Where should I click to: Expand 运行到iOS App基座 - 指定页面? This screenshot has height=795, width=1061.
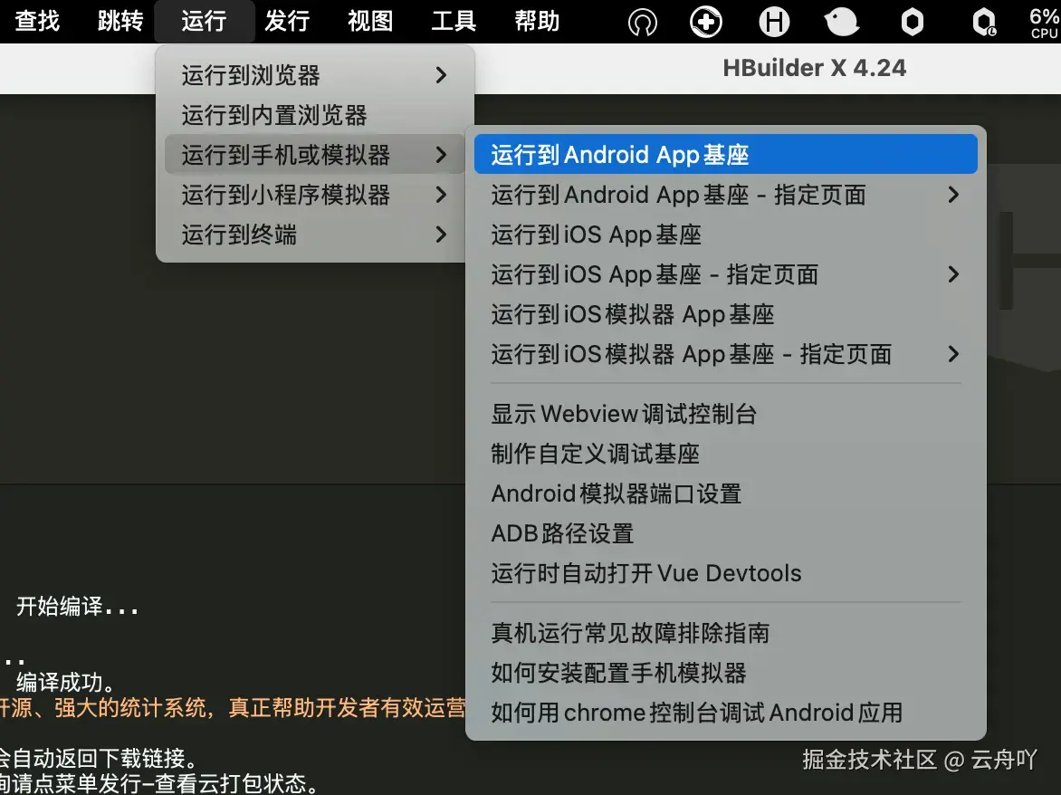tap(725, 274)
